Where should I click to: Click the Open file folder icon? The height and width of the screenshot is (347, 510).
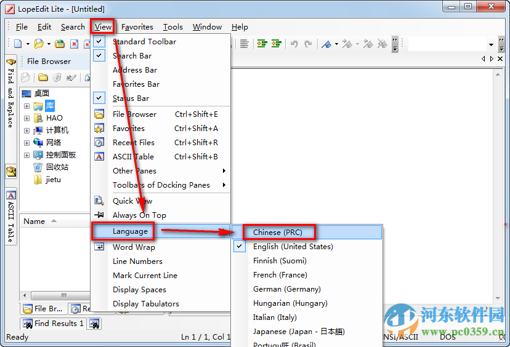(x=39, y=44)
